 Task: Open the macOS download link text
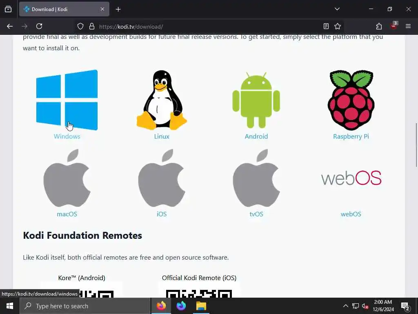[67, 214]
